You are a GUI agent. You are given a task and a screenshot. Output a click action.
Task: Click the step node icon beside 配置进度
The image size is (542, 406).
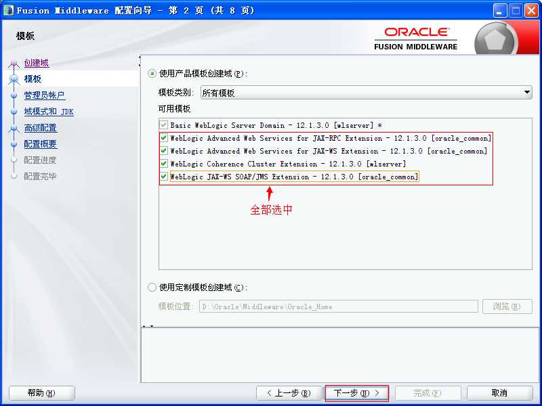point(14,160)
